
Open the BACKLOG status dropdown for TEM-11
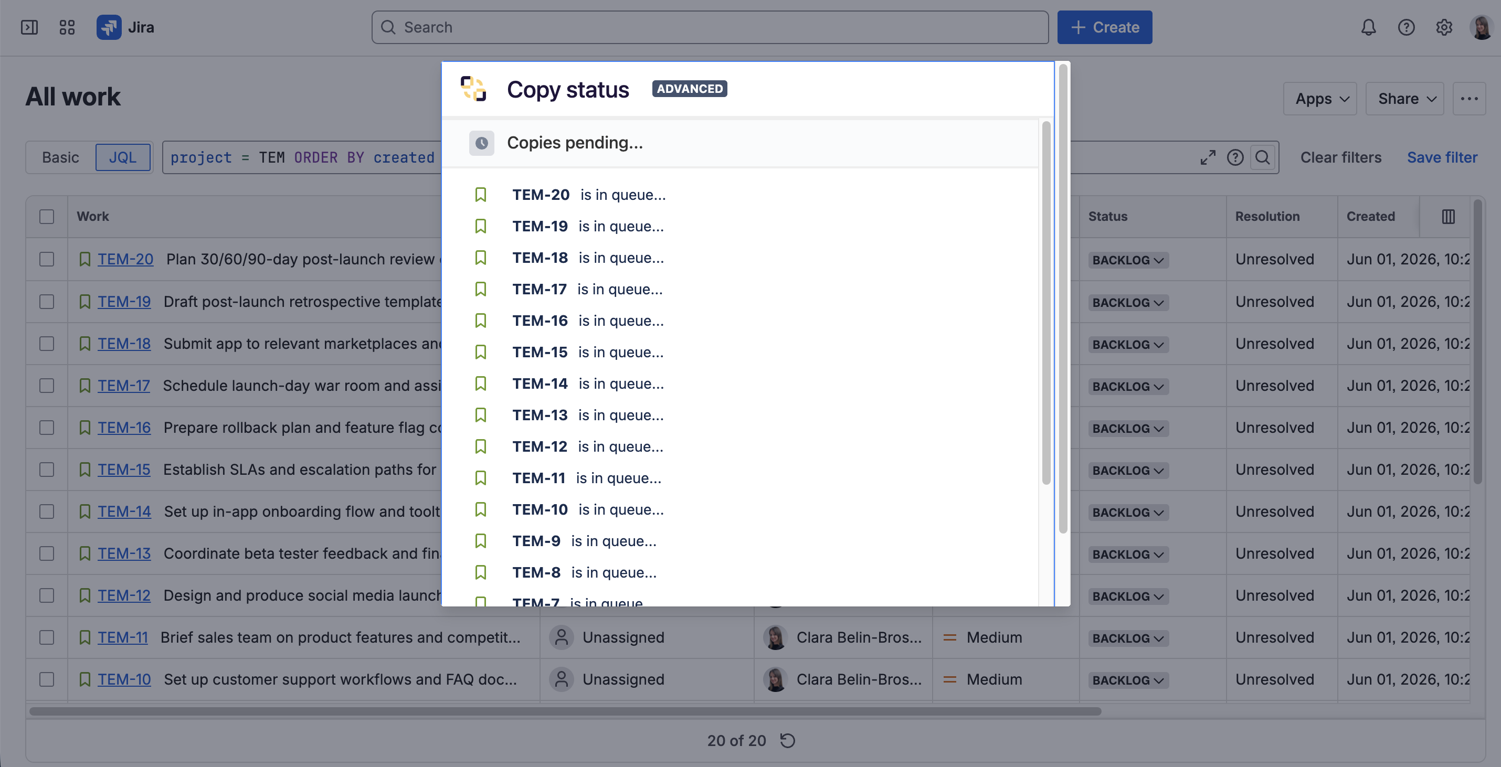click(x=1128, y=638)
